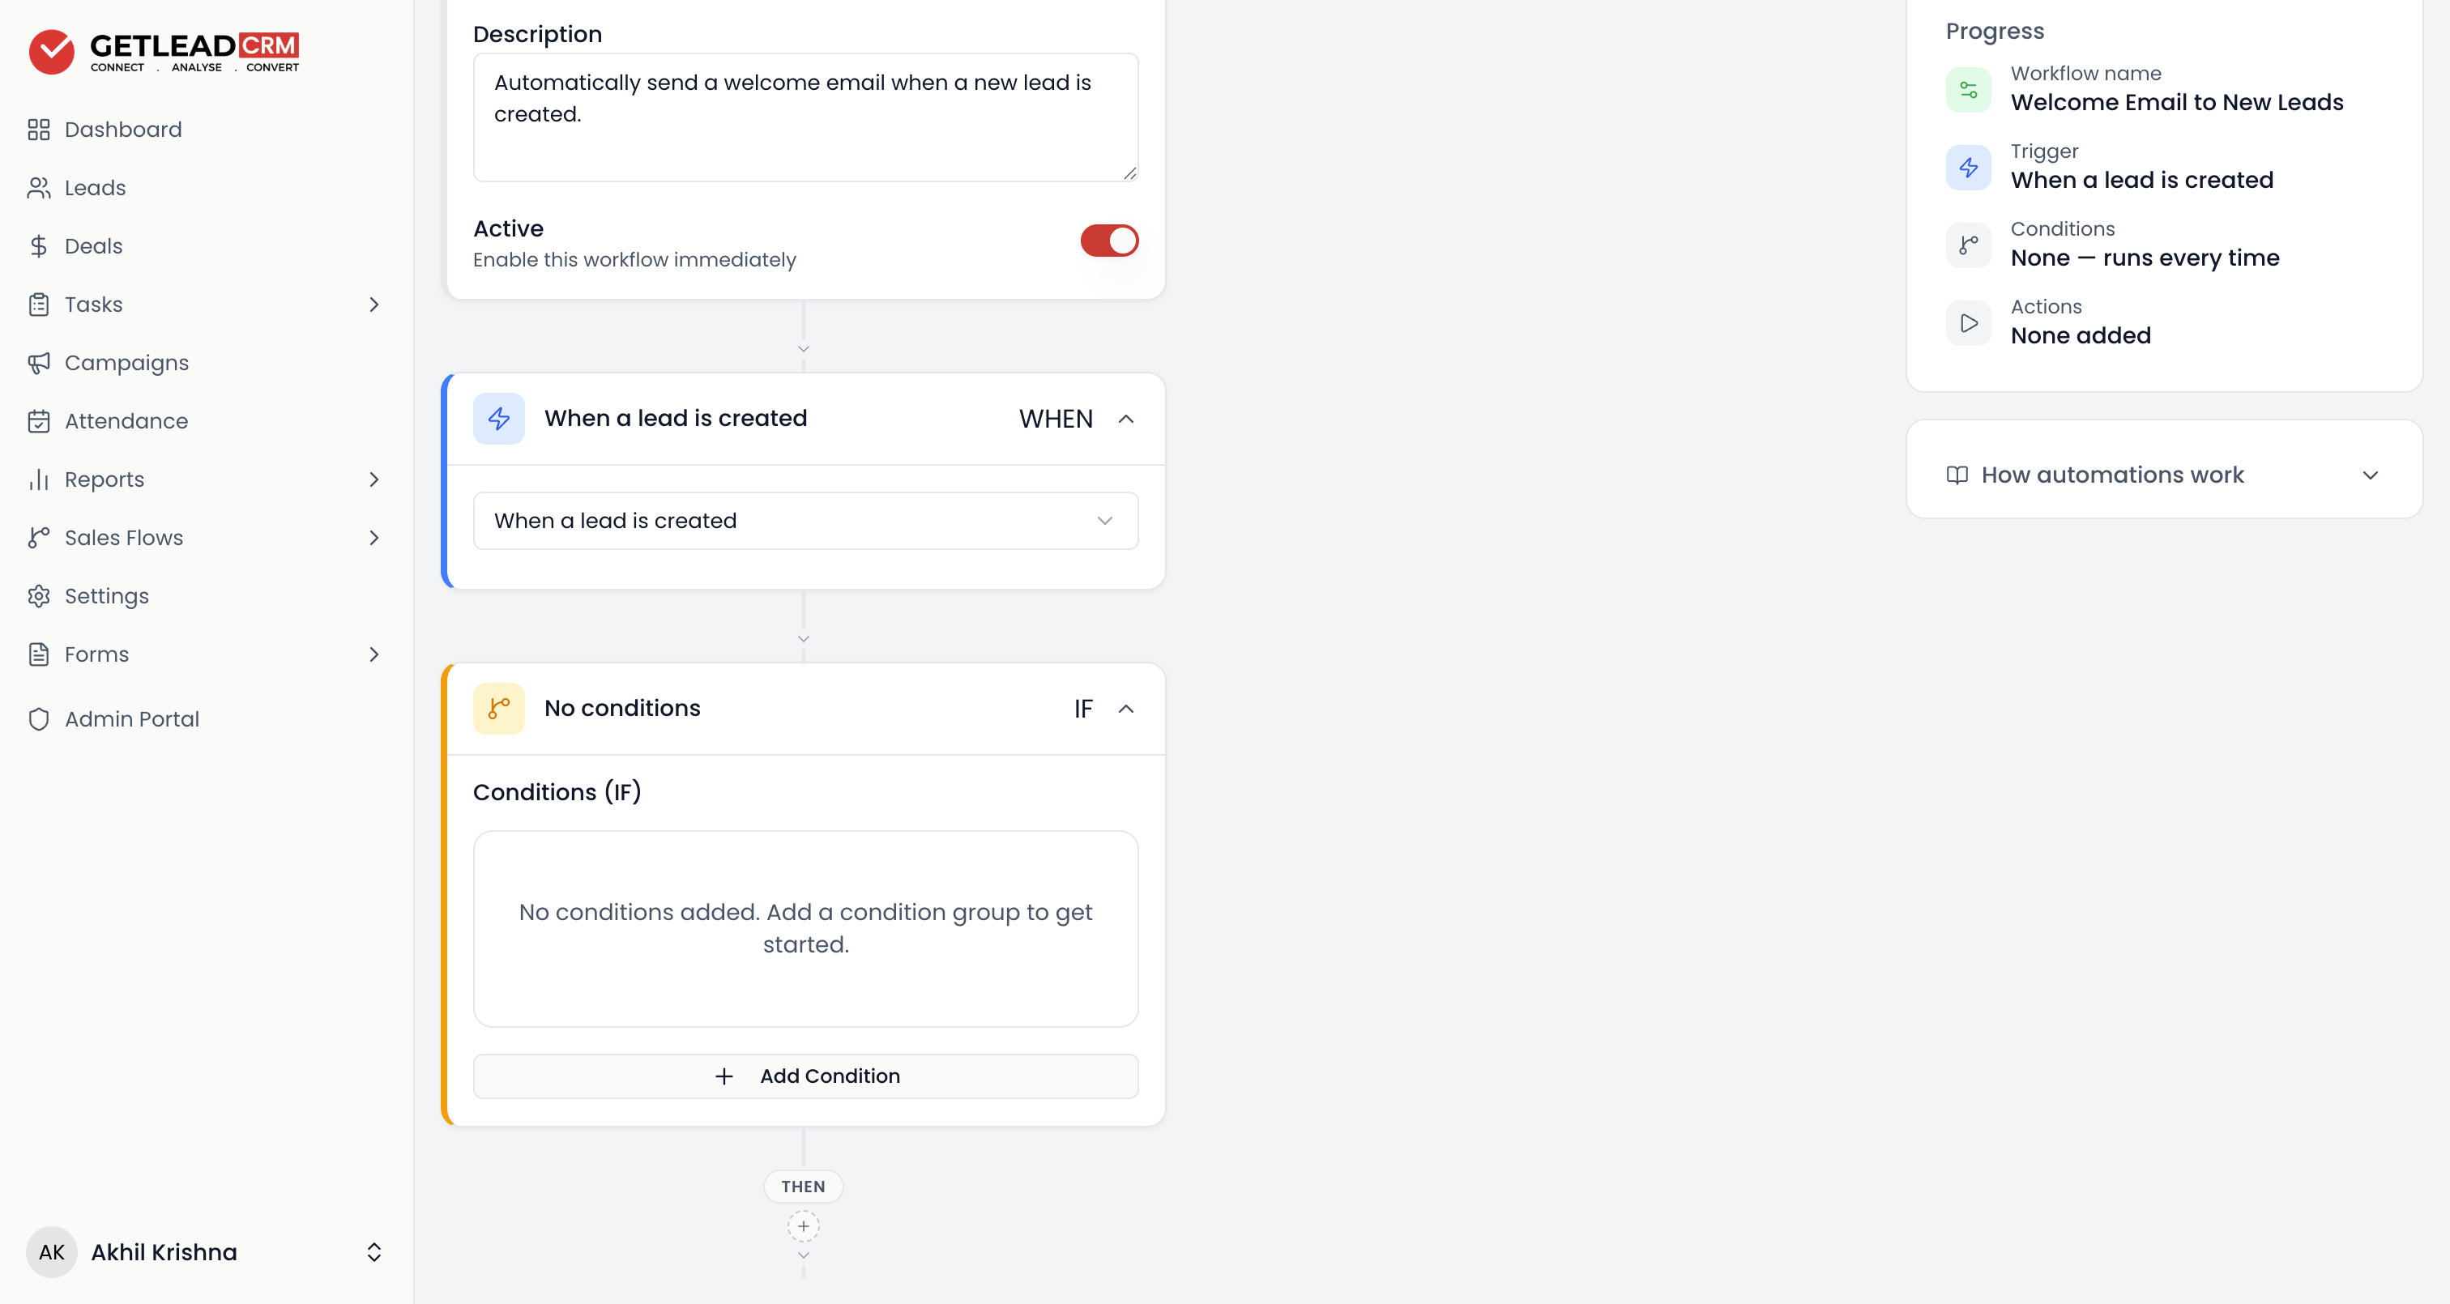This screenshot has height=1304, width=2450.
Task: Collapse the IF conditions card
Action: [x=1126, y=709]
